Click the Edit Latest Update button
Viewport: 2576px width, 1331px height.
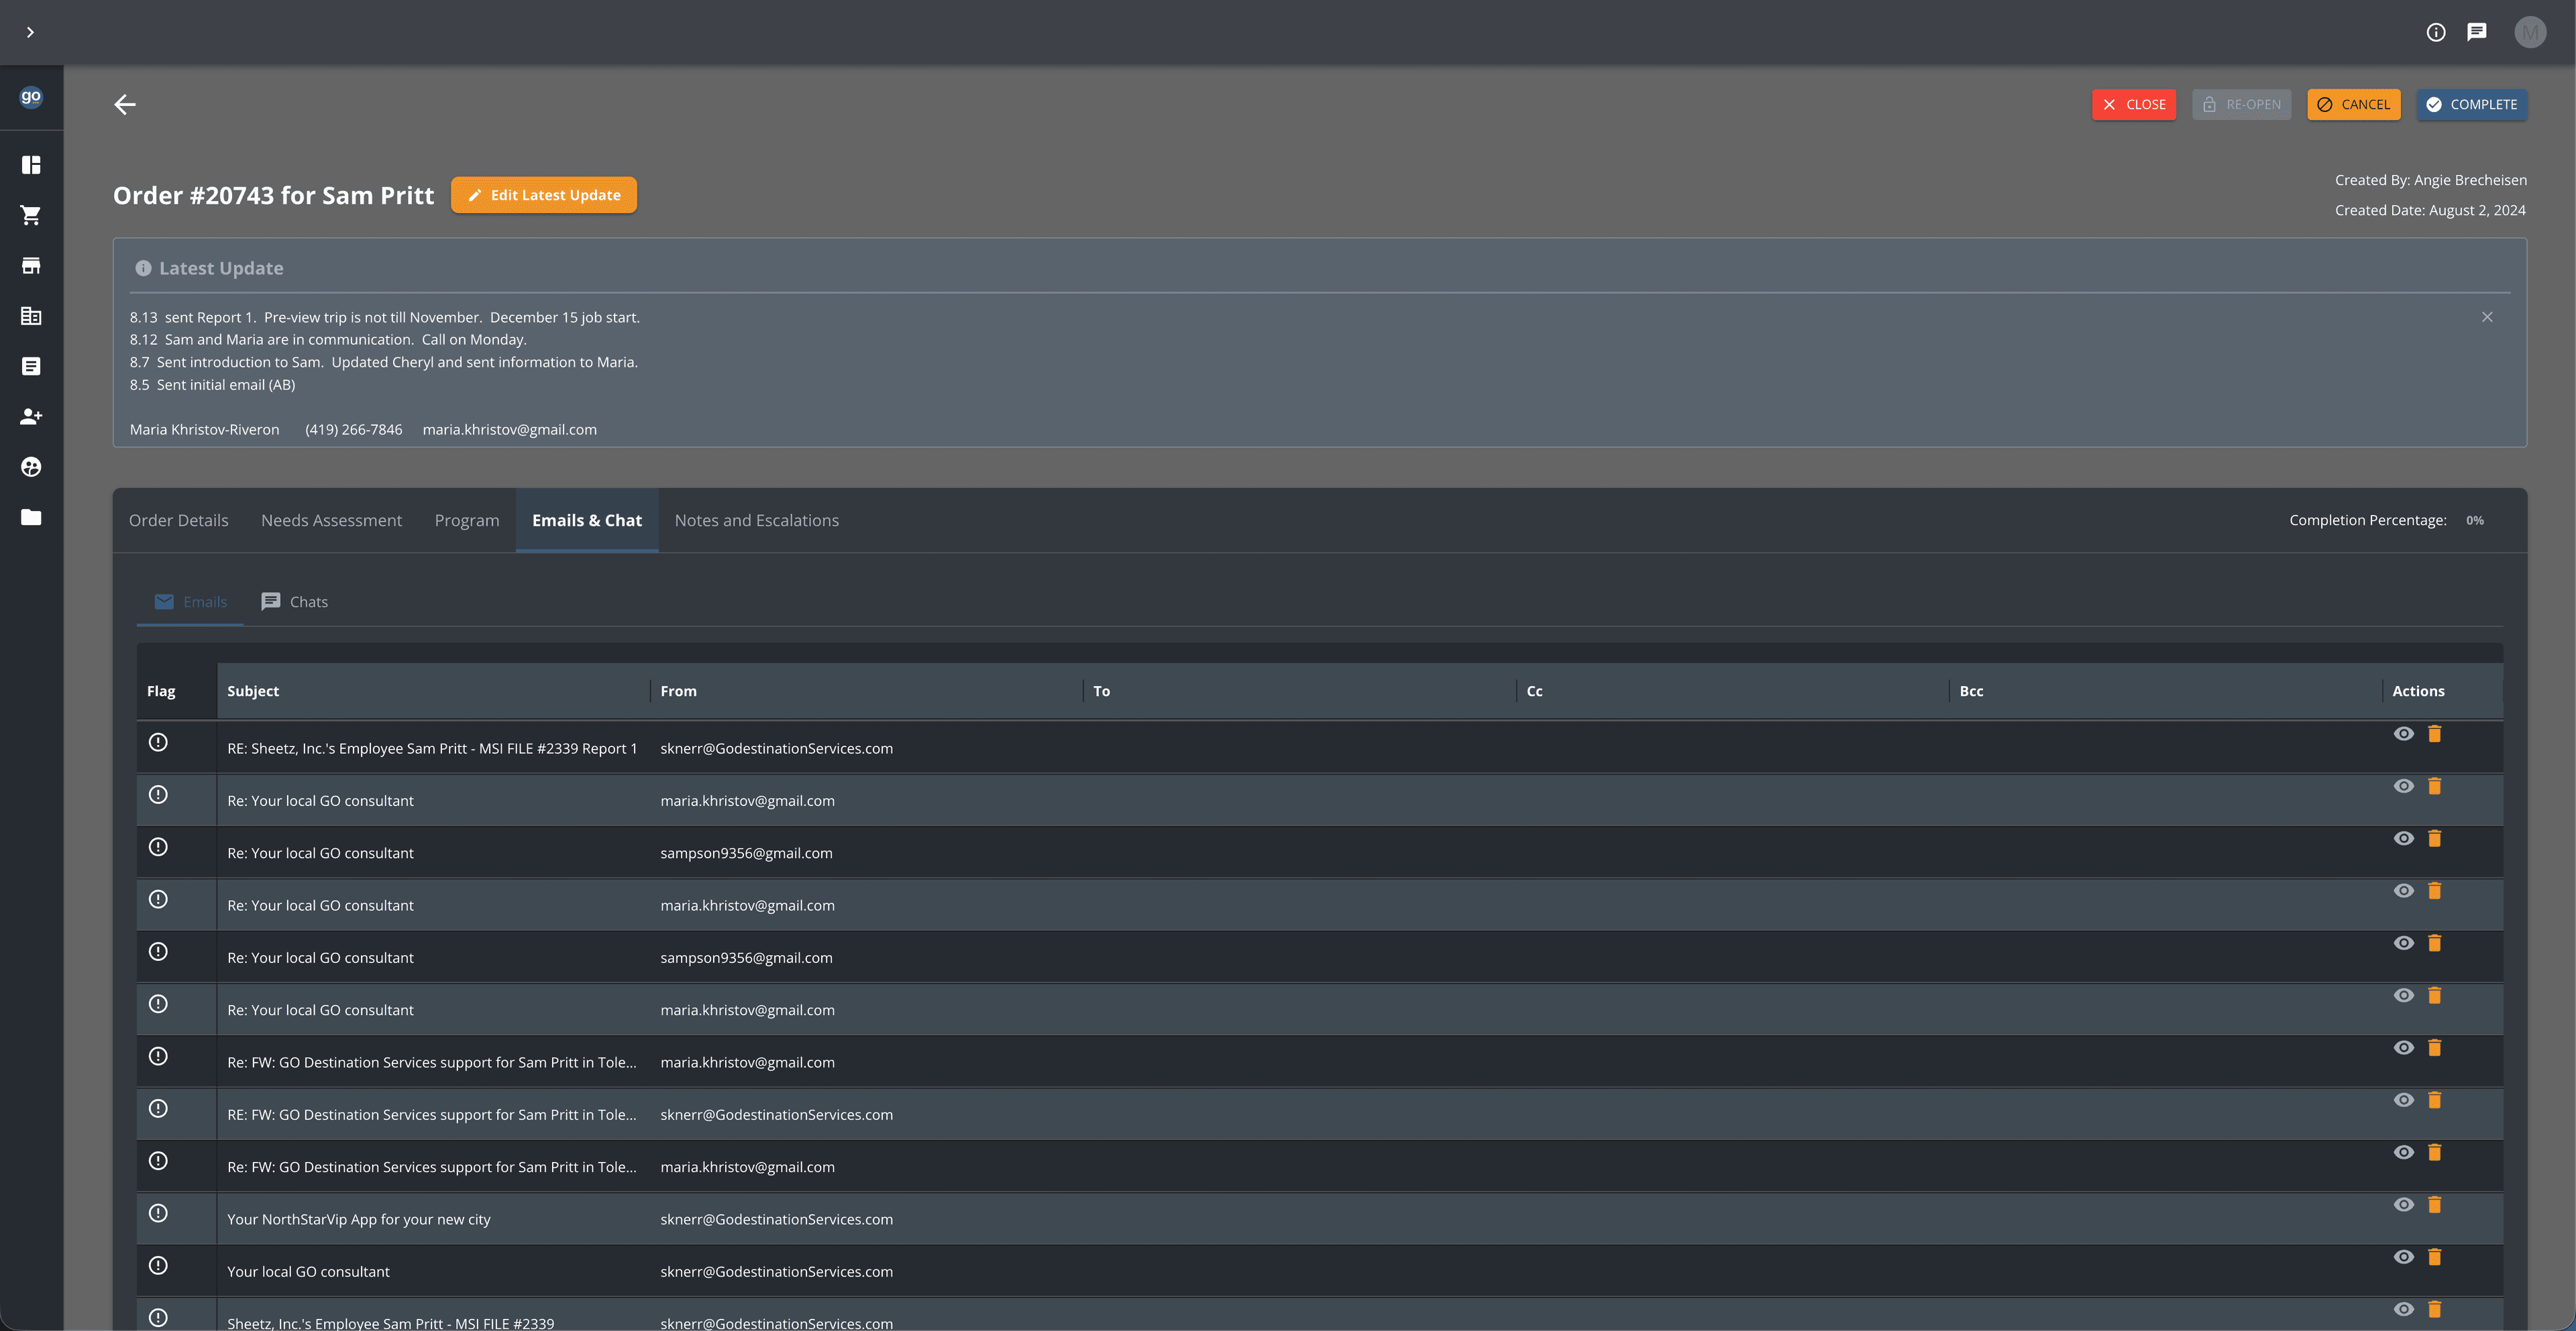coord(543,195)
